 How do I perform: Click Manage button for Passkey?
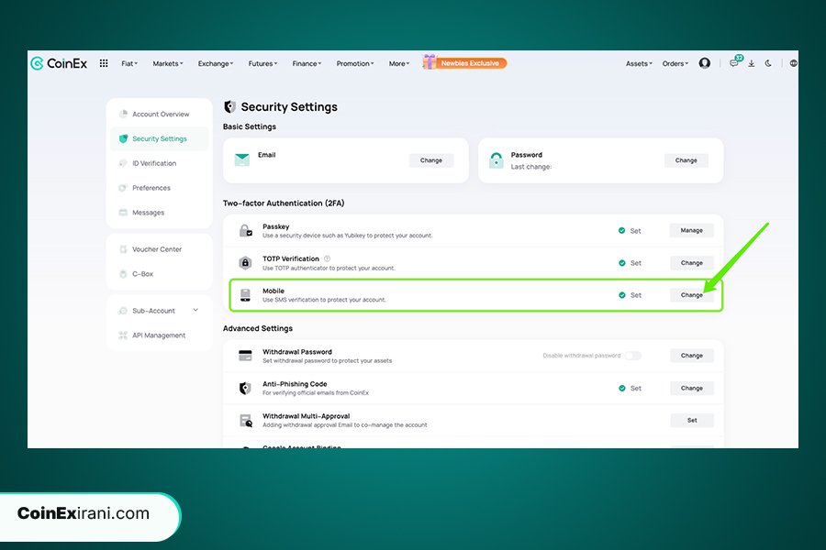pos(692,230)
